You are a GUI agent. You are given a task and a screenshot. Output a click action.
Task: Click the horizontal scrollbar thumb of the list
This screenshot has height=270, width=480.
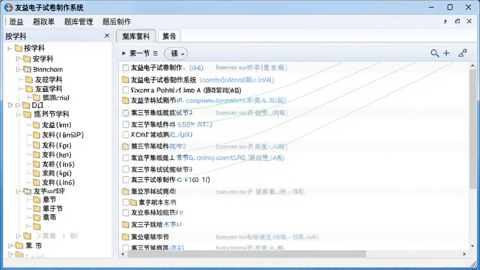click(x=247, y=254)
